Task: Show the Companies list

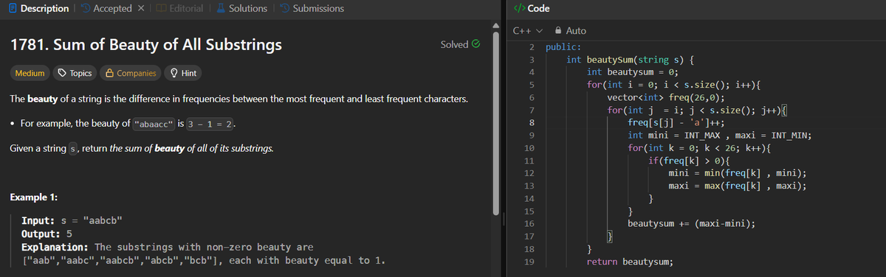Action: pos(131,73)
